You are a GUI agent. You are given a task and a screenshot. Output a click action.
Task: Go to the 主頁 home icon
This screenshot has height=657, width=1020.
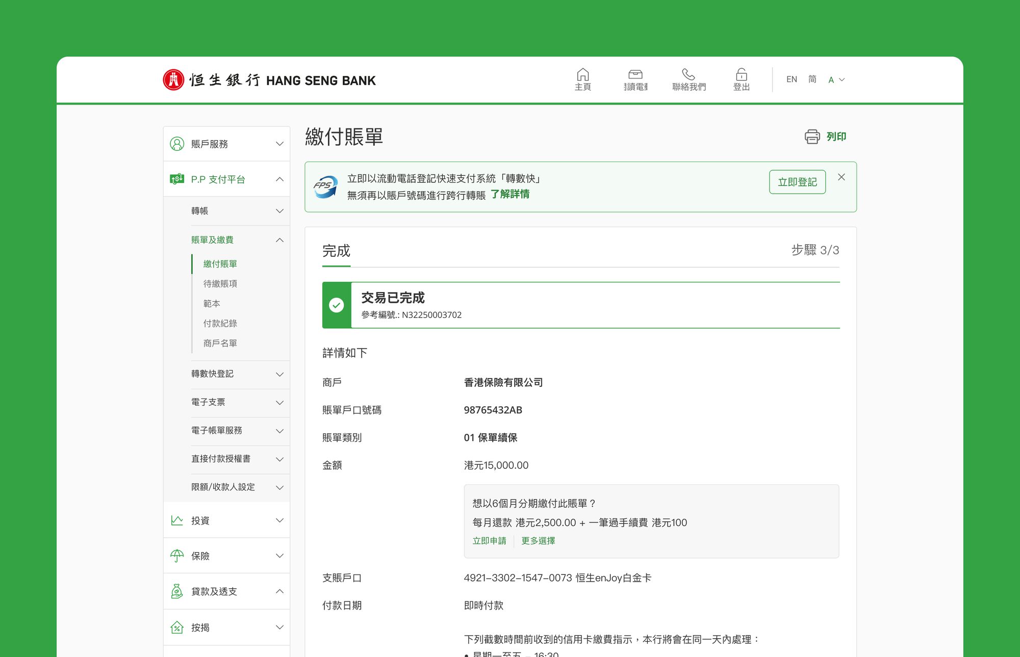(583, 74)
